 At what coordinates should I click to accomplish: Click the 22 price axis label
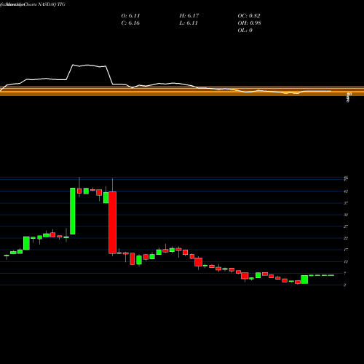coord(346,238)
